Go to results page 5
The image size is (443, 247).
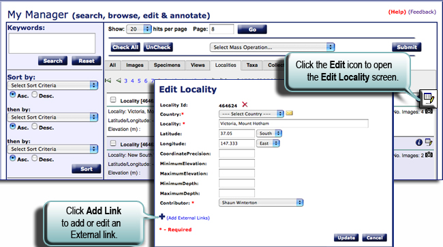coord(139,81)
